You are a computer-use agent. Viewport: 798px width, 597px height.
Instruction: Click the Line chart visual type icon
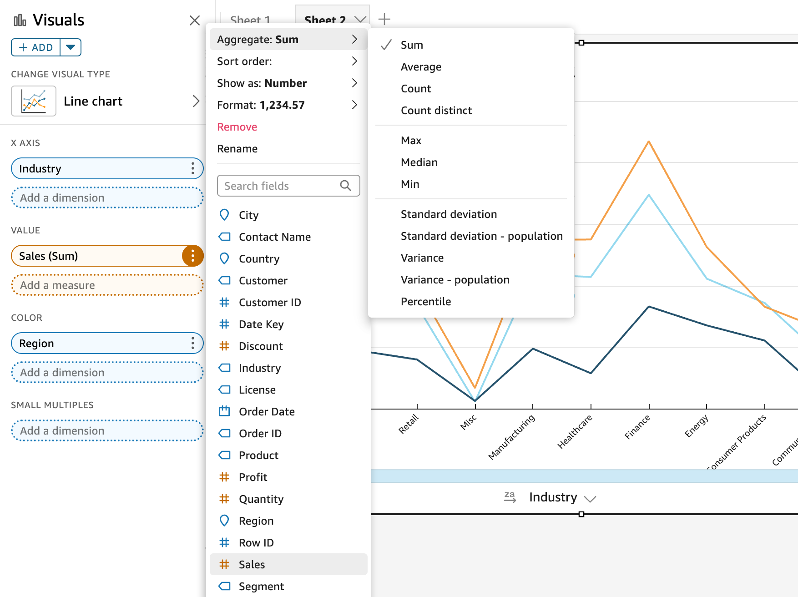tap(33, 101)
